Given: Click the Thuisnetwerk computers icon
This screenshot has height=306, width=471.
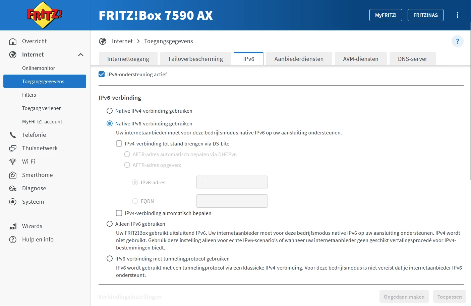Looking at the screenshot, I should 13,148.
